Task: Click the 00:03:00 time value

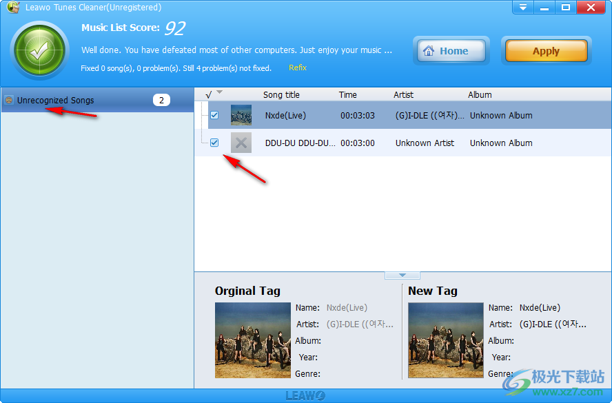Action: [x=358, y=143]
